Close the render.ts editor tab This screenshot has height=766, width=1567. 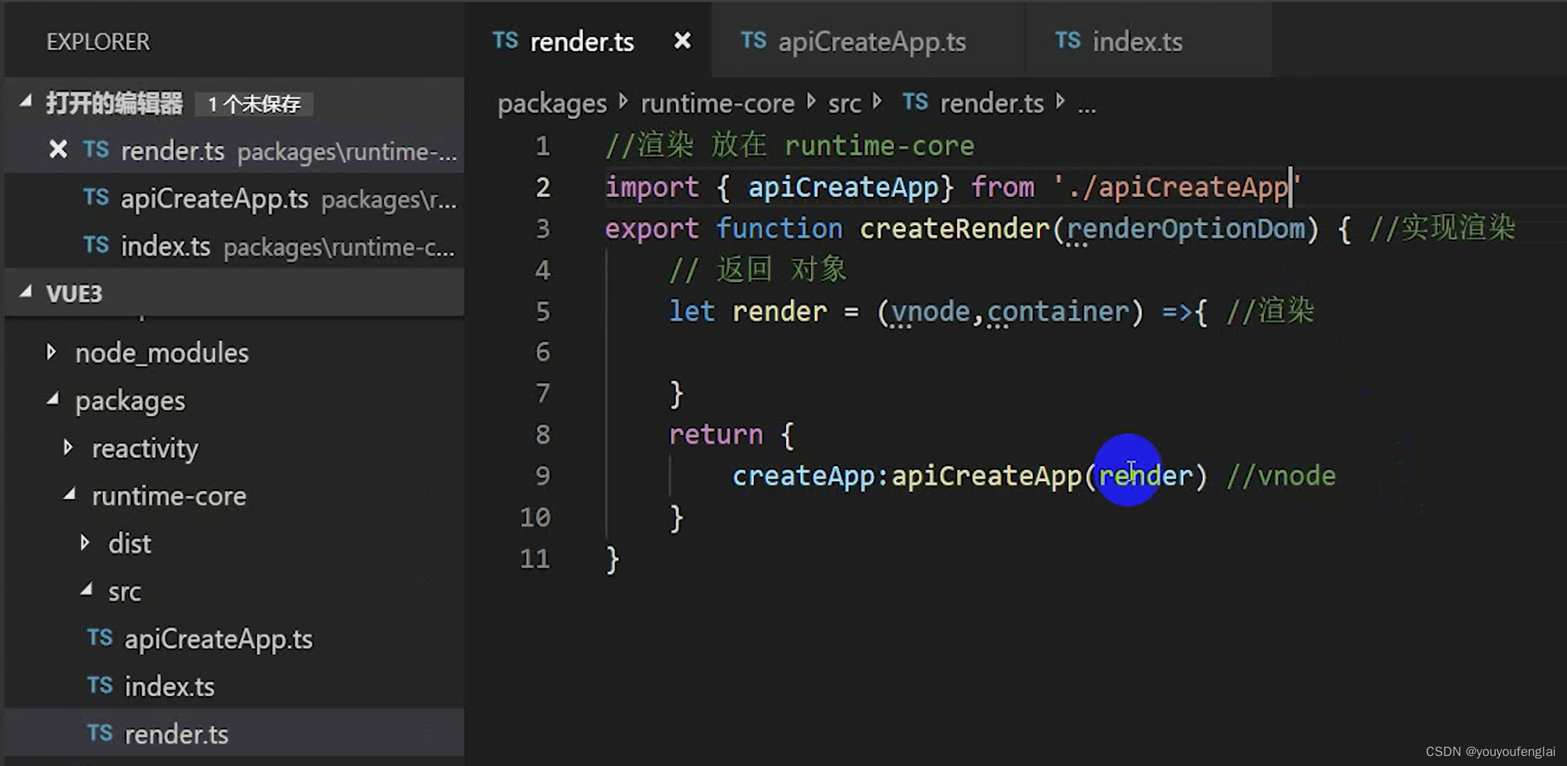pyautogui.click(x=682, y=41)
